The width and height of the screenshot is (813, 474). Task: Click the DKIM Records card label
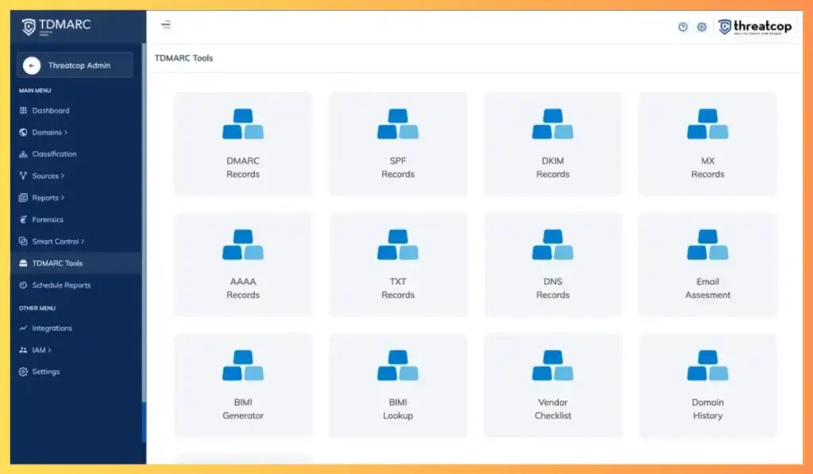[553, 168]
